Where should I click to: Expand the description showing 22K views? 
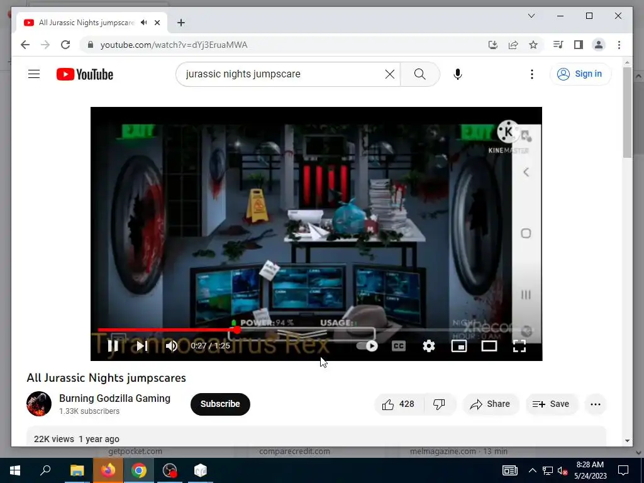coord(316,437)
